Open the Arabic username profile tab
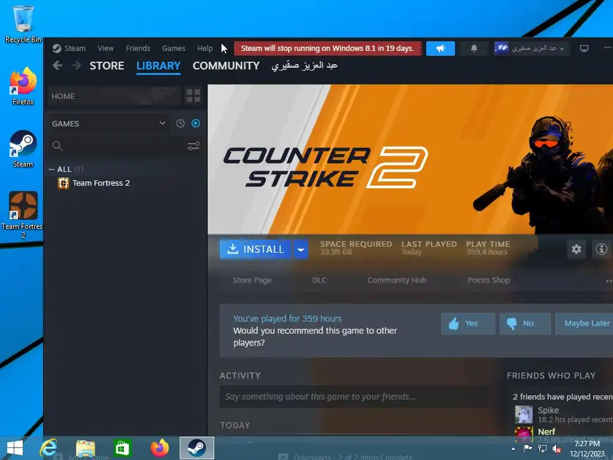 pos(305,66)
